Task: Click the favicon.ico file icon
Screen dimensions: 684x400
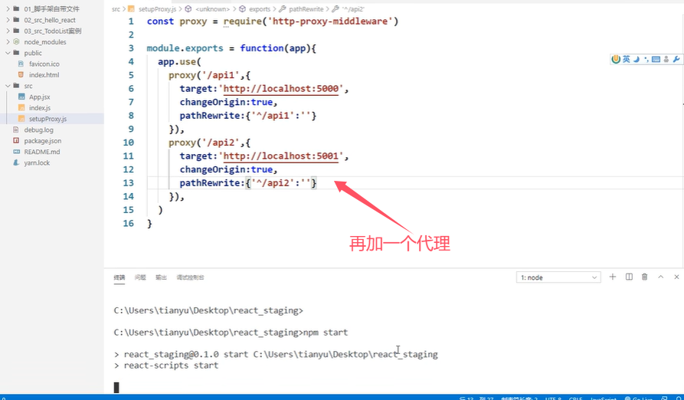Action: (21, 64)
